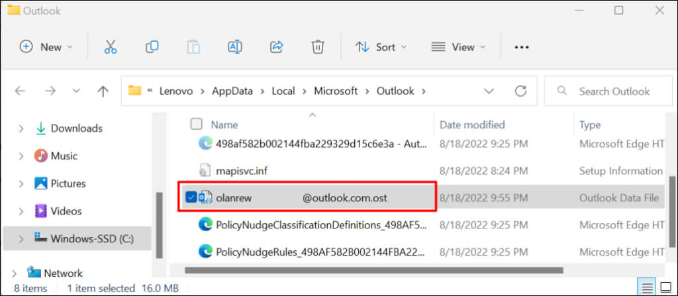
Task: Click Local in the address path
Action: tap(283, 91)
